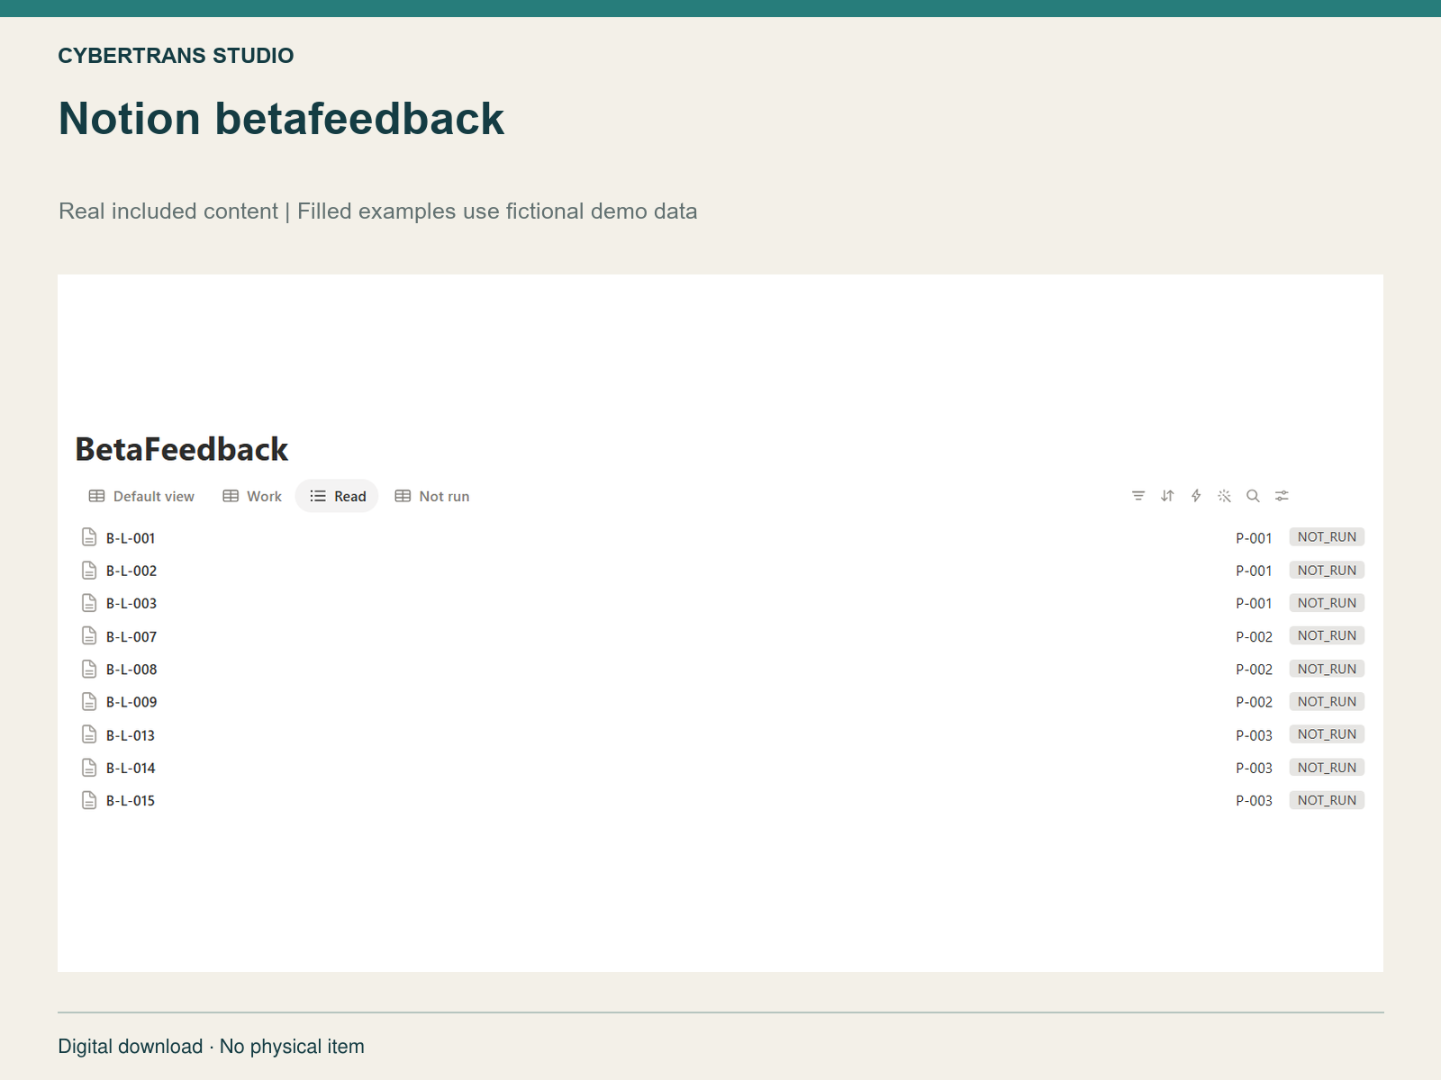Click P-003 value in B-L-015 row
1441x1080 pixels.
click(1254, 800)
